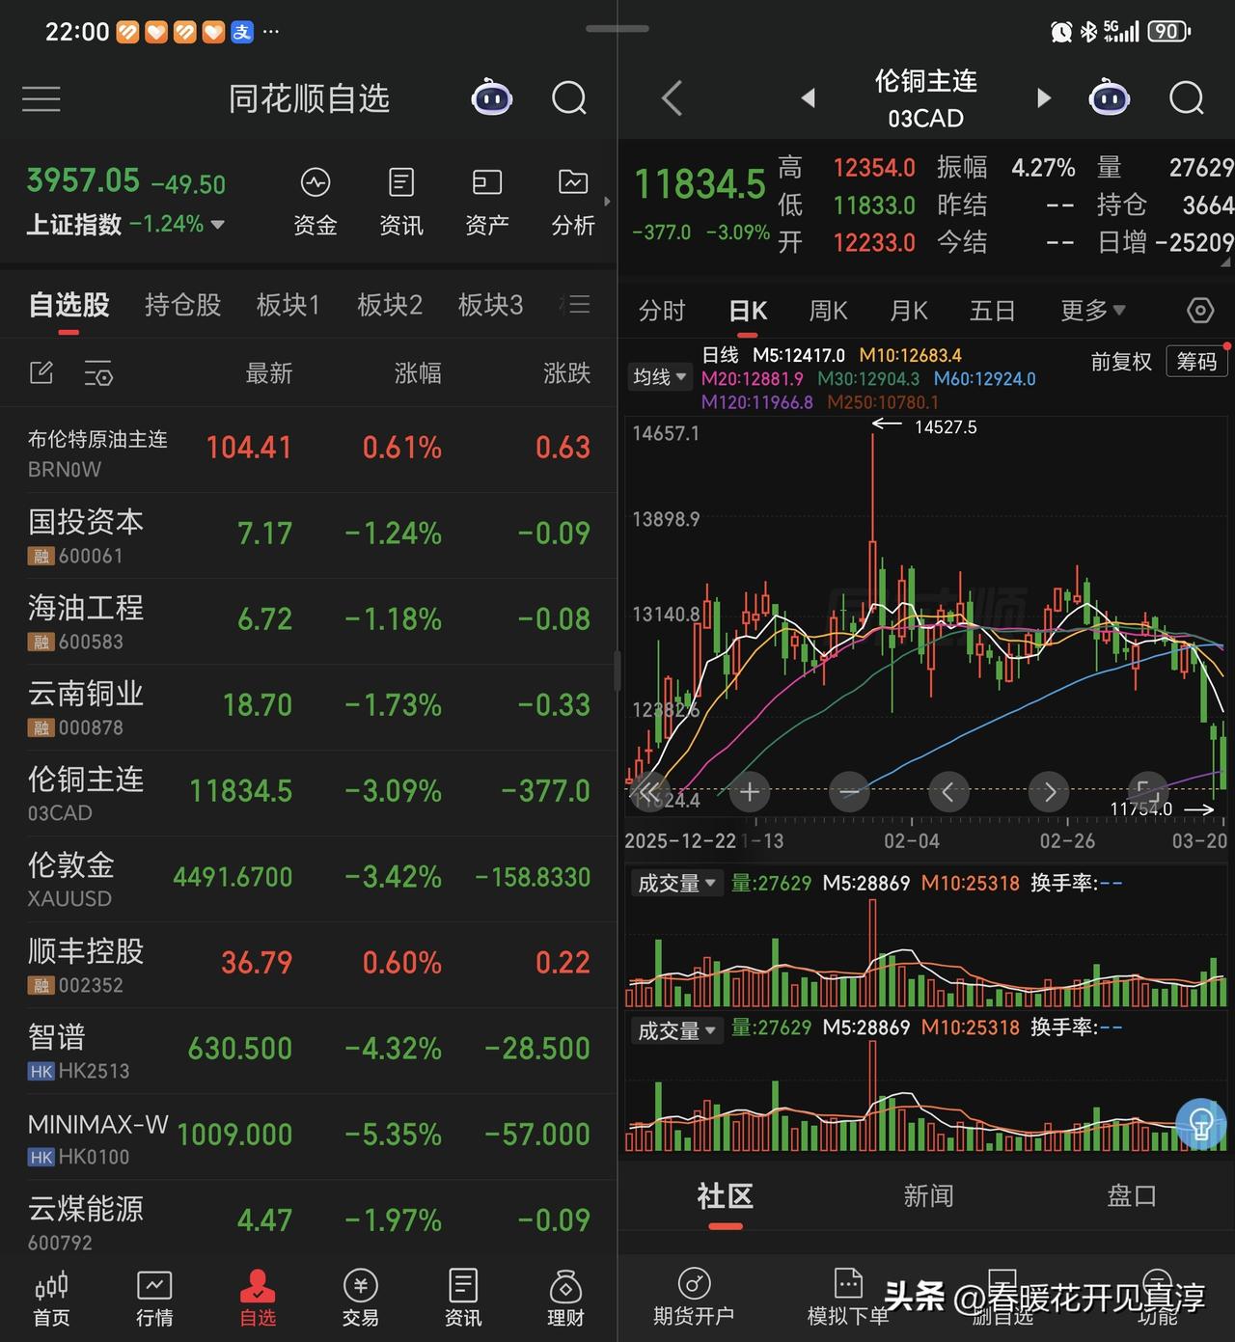Jump to earliest candles with double-left arrow
Screen dimensions: 1235x1342
649,792
